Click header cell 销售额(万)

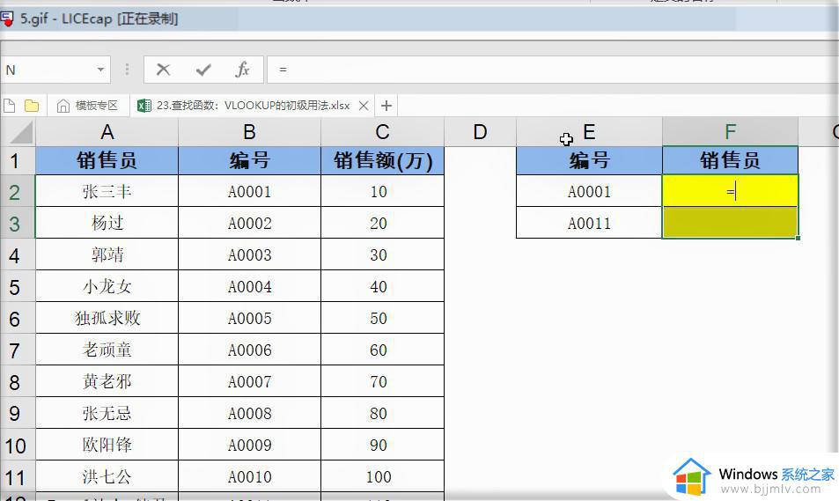tap(382, 160)
